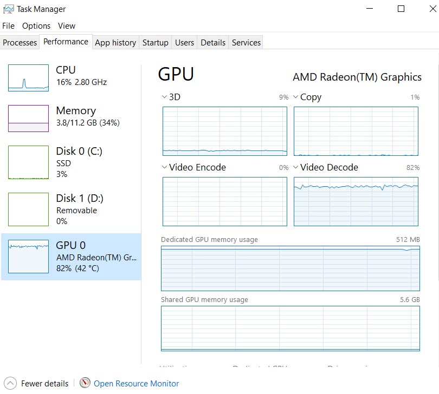Screen dimensions: 439x394
Task: Click the 16% 2.80 GHz CPU text
Action: coord(81,82)
